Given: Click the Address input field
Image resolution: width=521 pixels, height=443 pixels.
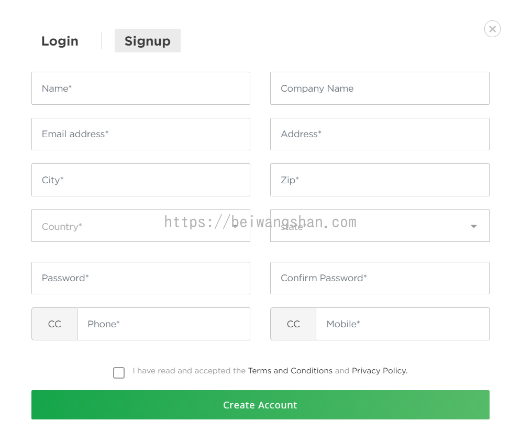Looking at the screenshot, I should pos(380,134).
